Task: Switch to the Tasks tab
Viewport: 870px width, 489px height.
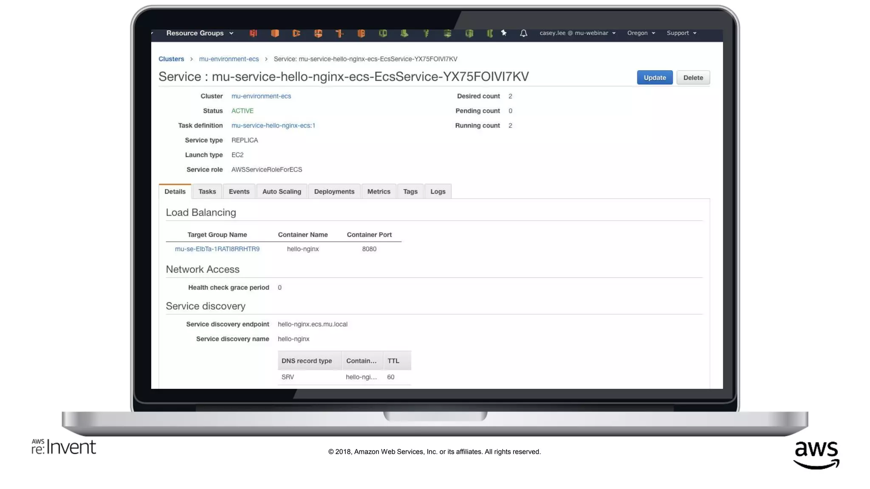Action: point(207,191)
